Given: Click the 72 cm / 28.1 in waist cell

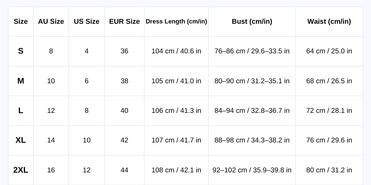Looking at the screenshot, I should tap(329, 110).
